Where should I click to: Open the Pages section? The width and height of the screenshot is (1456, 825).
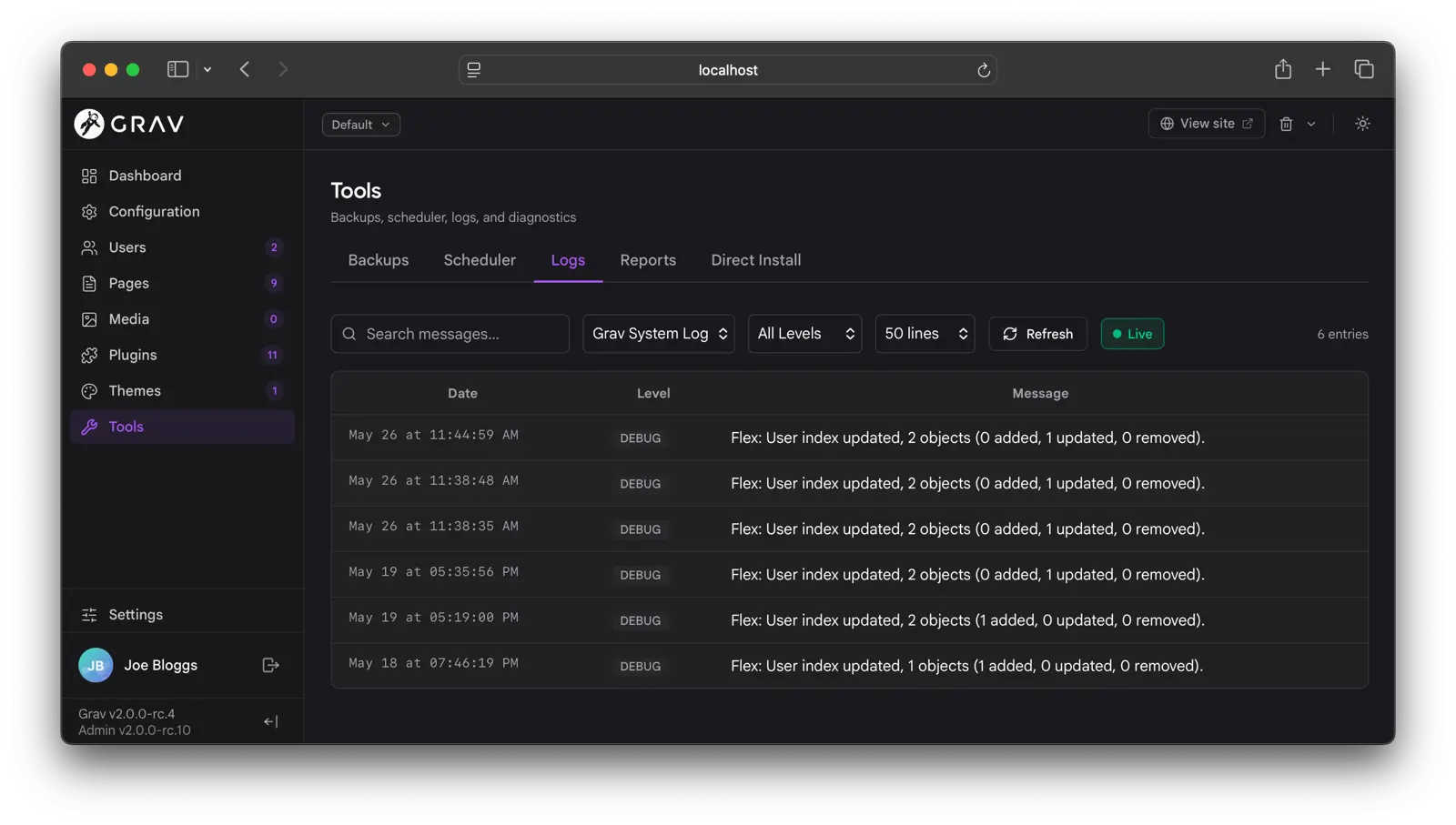point(182,284)
